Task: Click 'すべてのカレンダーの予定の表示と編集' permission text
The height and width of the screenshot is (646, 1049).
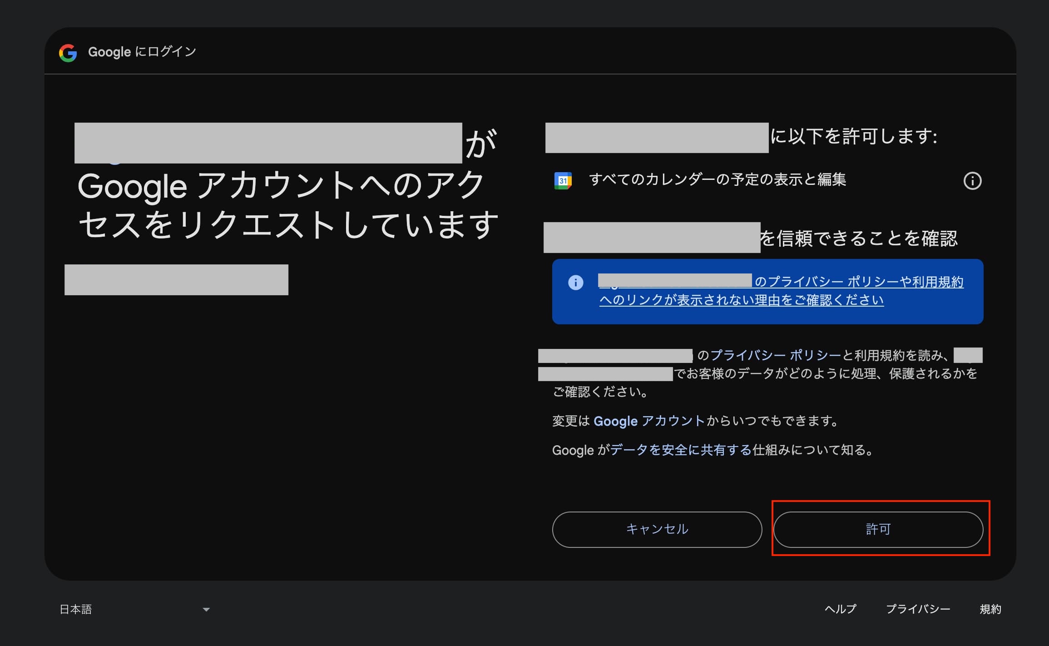Action: coord(717,180)
